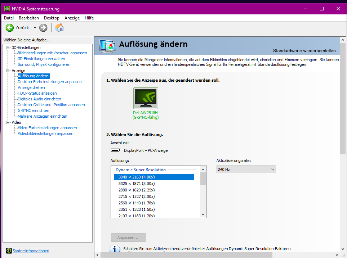Open Bildeinstellungen mit Vorschau anpassen

pyautogui.click(x=53, y=53)
